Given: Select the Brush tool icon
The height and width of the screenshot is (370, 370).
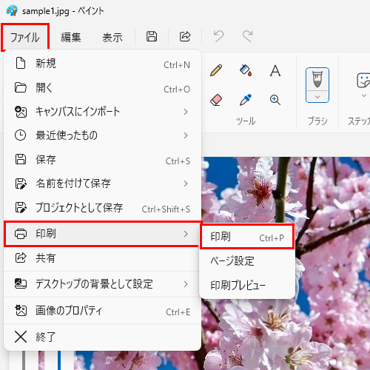Looking at the screenshot, I should pos(317,79).
